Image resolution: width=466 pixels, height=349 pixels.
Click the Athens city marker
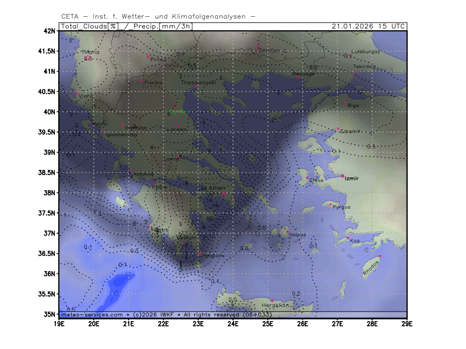point(224,193)
